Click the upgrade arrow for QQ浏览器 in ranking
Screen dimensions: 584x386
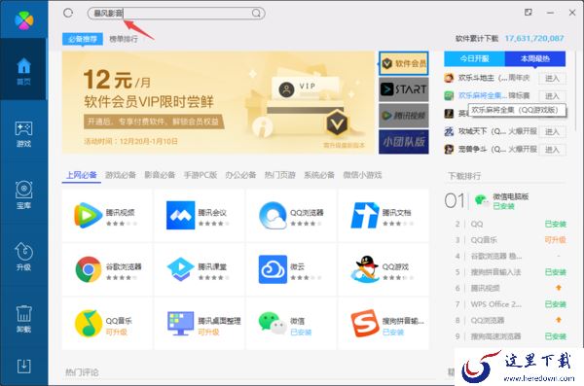pyautogui.click(x=559, y=320)
